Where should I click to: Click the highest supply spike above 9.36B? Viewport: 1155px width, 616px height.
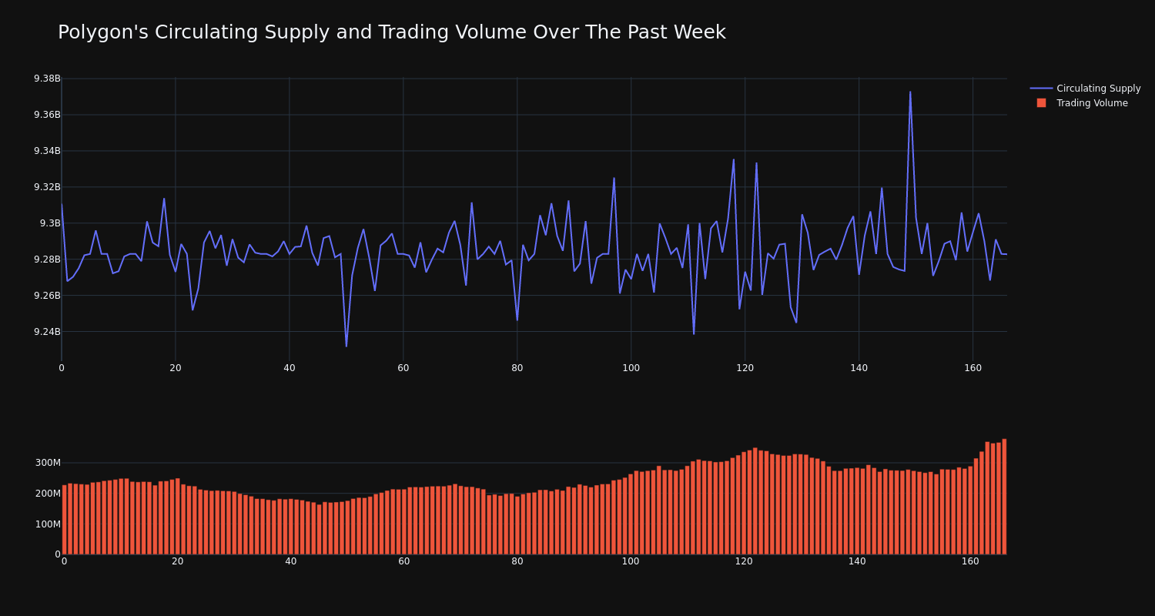click(910, 92)
